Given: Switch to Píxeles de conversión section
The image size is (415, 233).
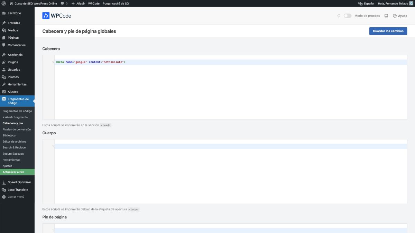Looking at the screenshot, I should pos(16,129).
